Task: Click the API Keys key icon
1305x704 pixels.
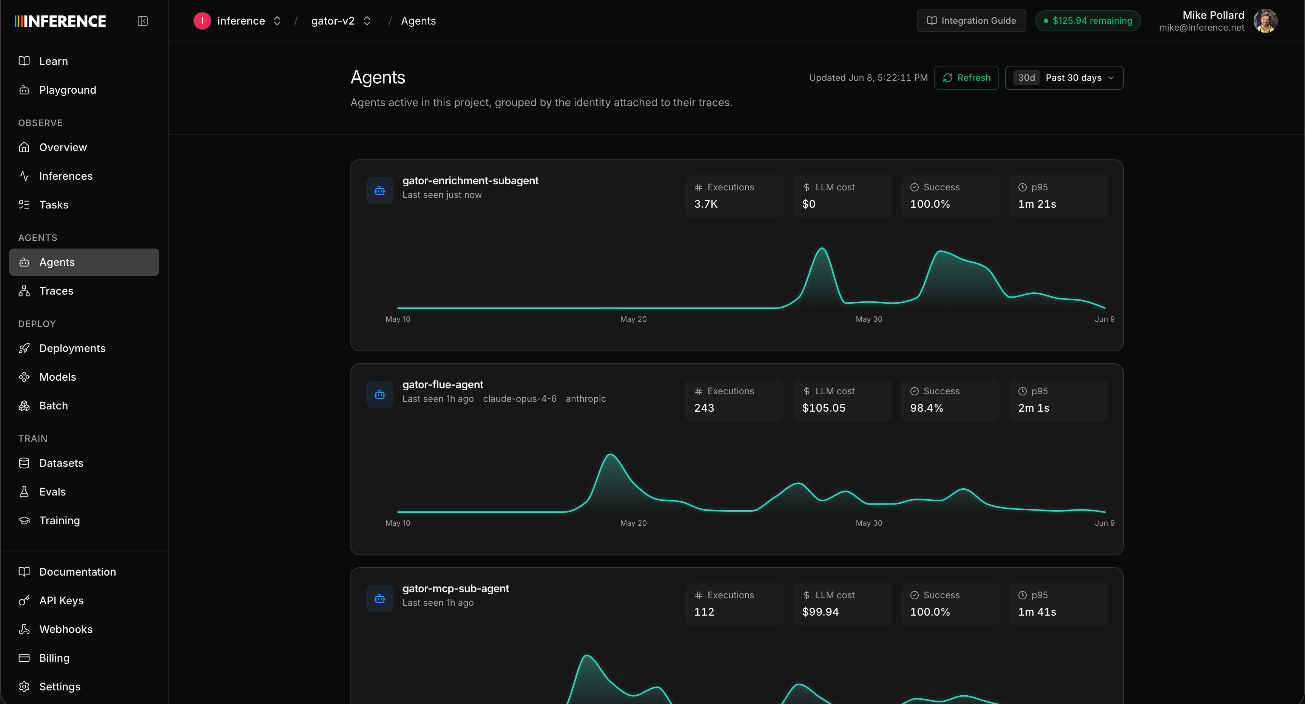Action: point(24,600)
